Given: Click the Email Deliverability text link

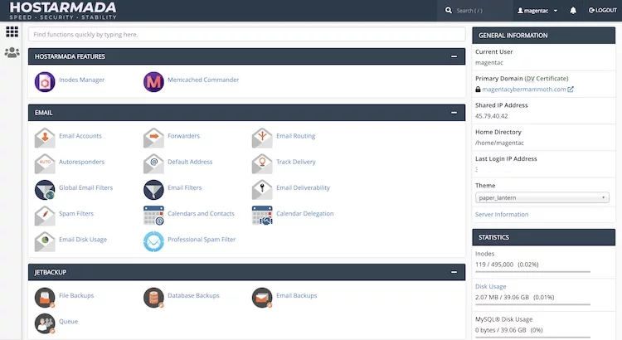Looking at the screenshot, I should point(303,187).
